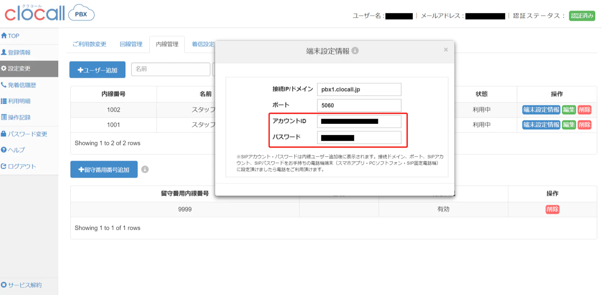
Task: Click the 留守番用内線番号 column header
Action: [x=185, y=193]
